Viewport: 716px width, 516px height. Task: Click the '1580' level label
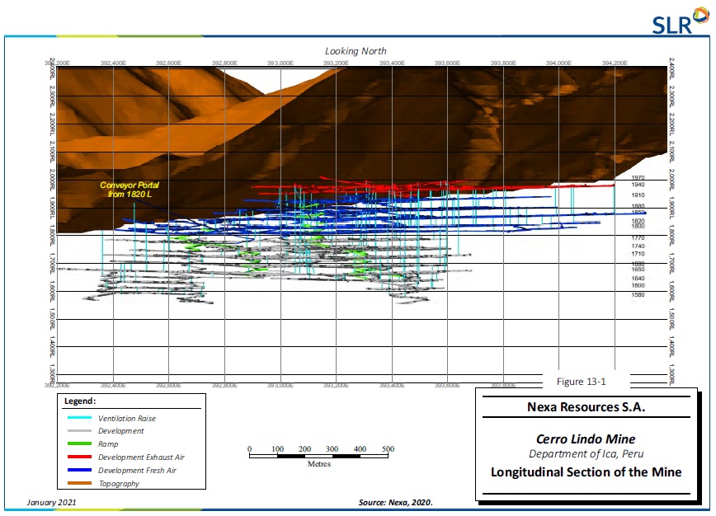[638, 295]
